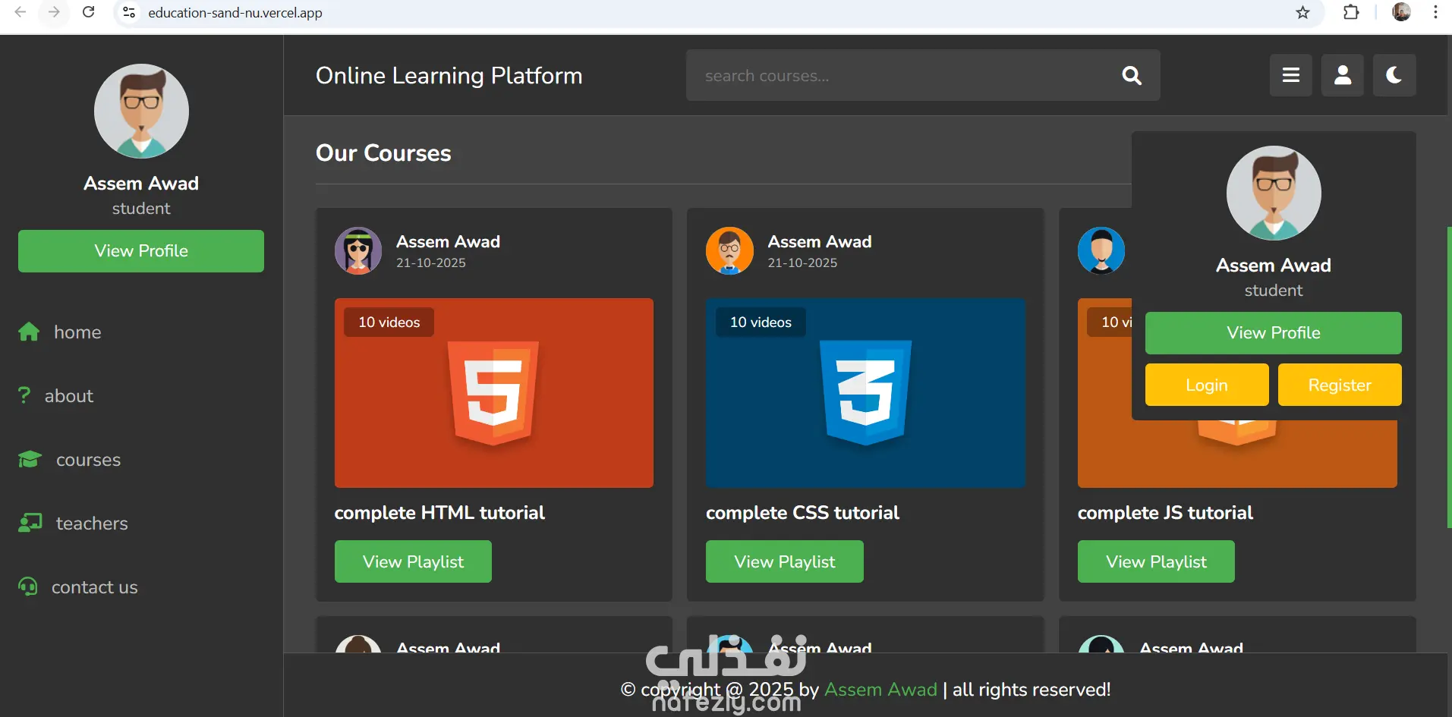Open the hamburger menu icon
The image size is (1452, 717).
pyautogui.click(x=1291, y=75)
